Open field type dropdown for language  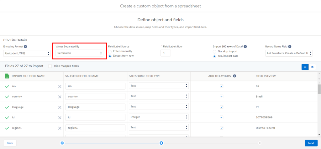click(159, 106)
